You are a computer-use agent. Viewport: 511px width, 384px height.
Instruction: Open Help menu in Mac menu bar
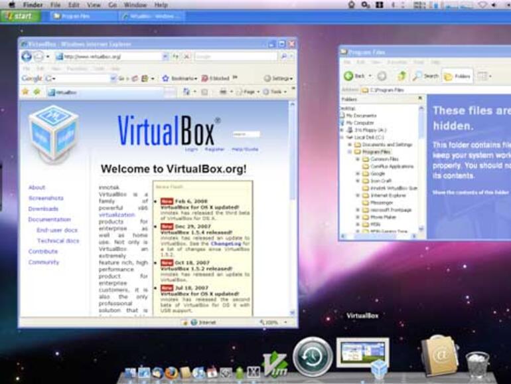click(x=161, y=5)
